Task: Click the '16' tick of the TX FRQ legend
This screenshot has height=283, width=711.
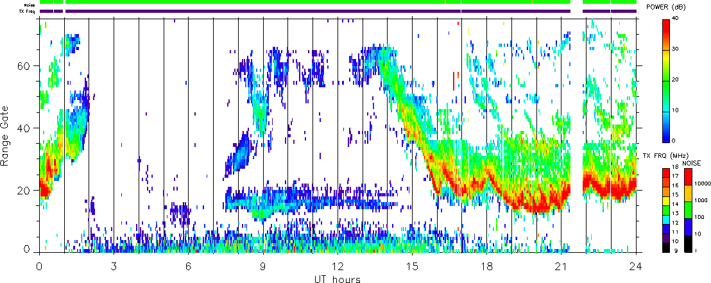Action: point(676,185)
